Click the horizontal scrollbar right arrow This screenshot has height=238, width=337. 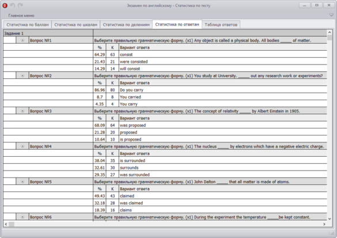coord(324,224)
